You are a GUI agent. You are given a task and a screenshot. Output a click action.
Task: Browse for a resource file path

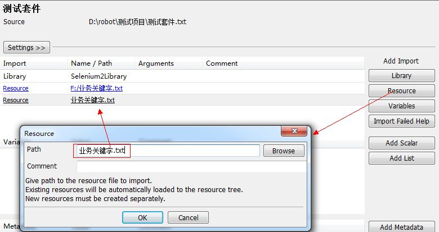tap(284, 151)
